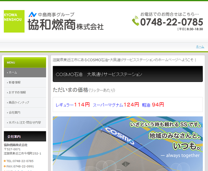Click the sidebar 協和燃商株式会社 company name
The width and height of the screenshot is (208, 171).
tap(16, 145)
